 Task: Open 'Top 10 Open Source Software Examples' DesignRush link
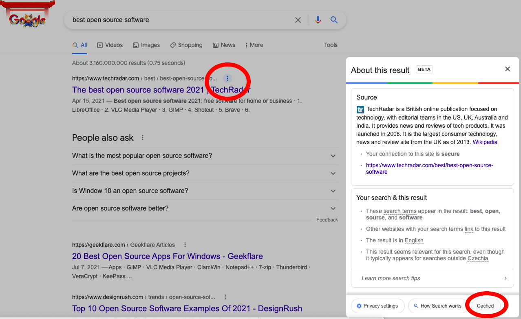point(187,308)
